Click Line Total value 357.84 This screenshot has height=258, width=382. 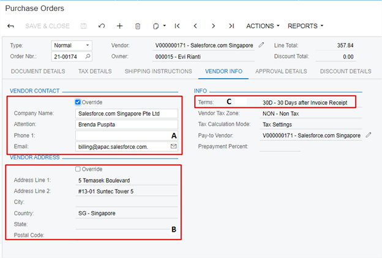point(345,45)
